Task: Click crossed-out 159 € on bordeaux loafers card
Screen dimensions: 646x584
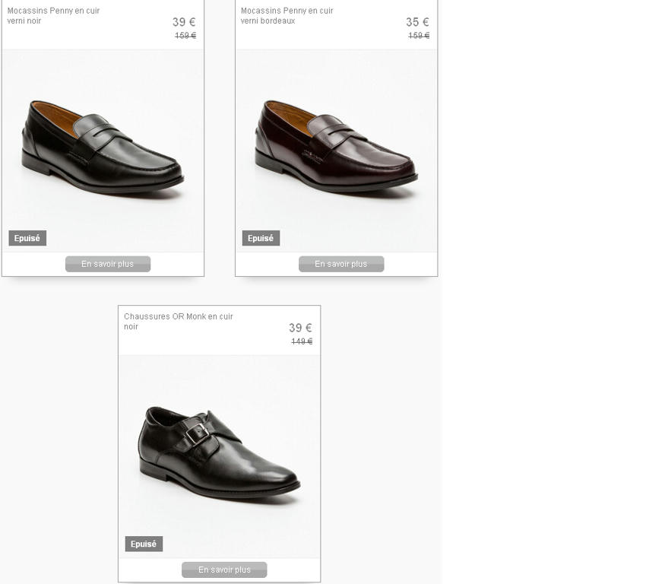Action: click(419, 36)
